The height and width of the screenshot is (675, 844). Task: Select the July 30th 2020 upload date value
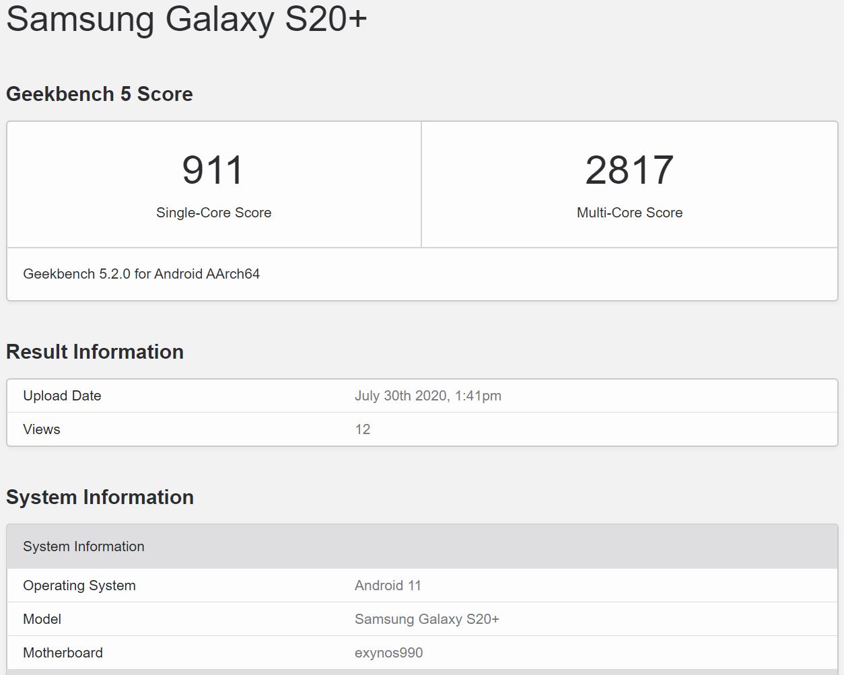point(427,396)
